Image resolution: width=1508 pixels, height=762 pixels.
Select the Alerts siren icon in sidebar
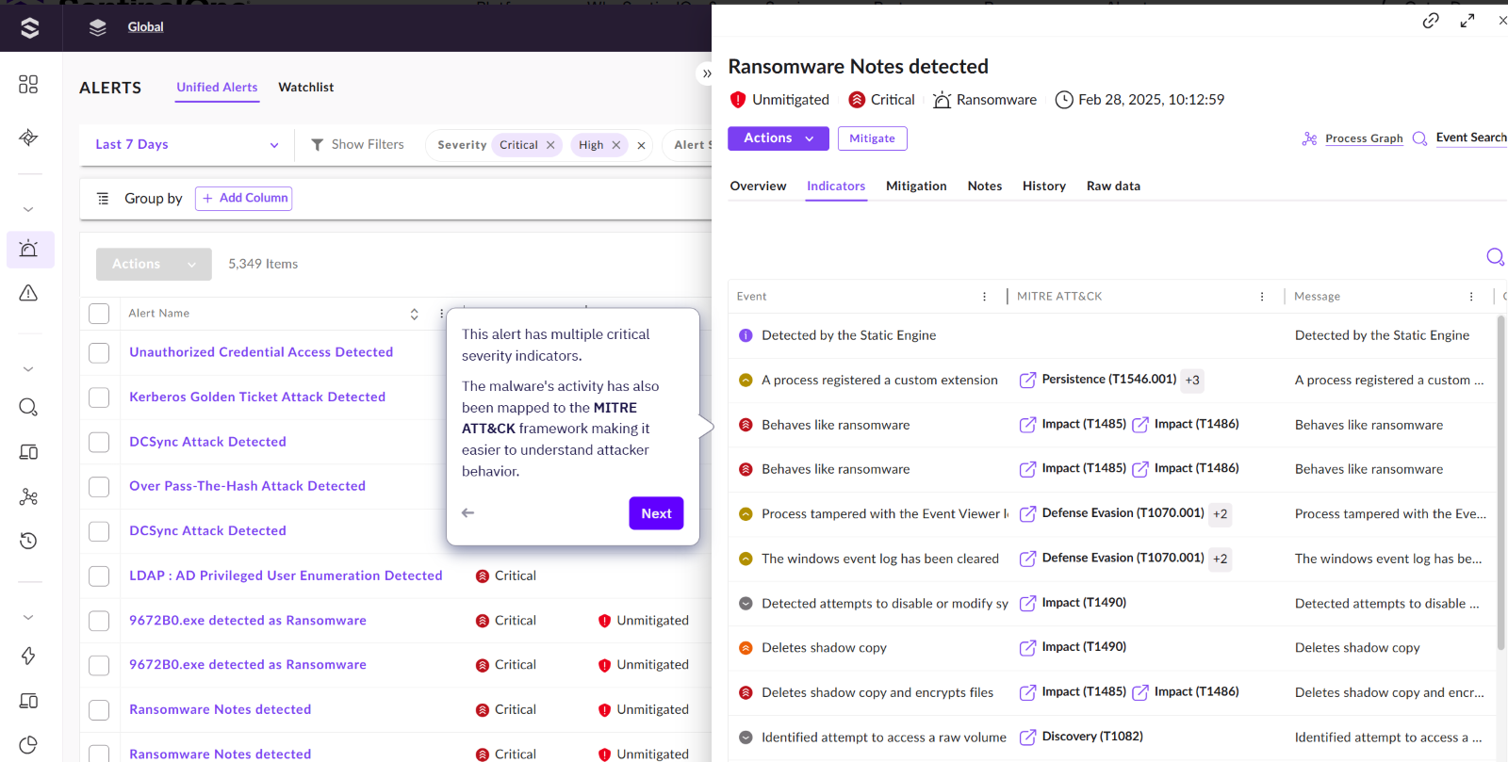[x=28, y=249]
